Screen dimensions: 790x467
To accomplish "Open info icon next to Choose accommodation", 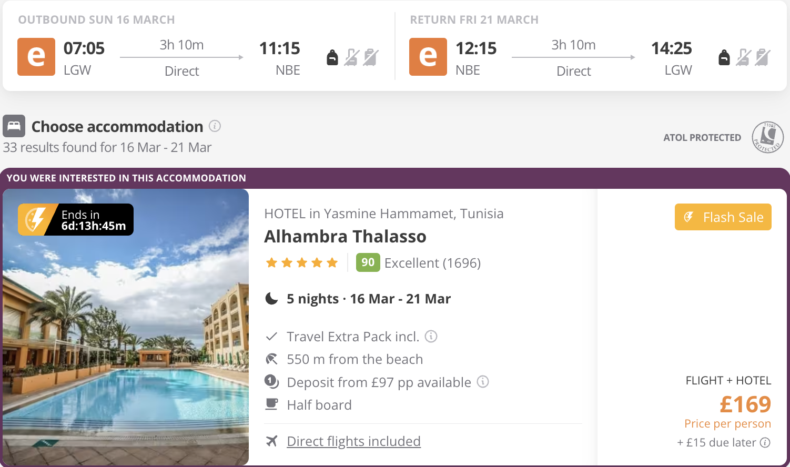I will click(215, 126).
